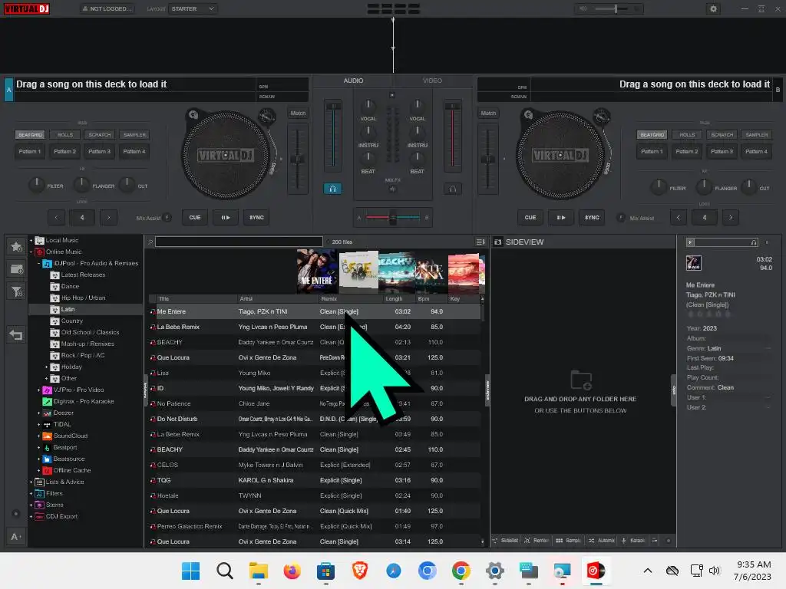Open the Layout STARTER dropdown
Viewport: 786px width, 589px height.
point(193,8)
